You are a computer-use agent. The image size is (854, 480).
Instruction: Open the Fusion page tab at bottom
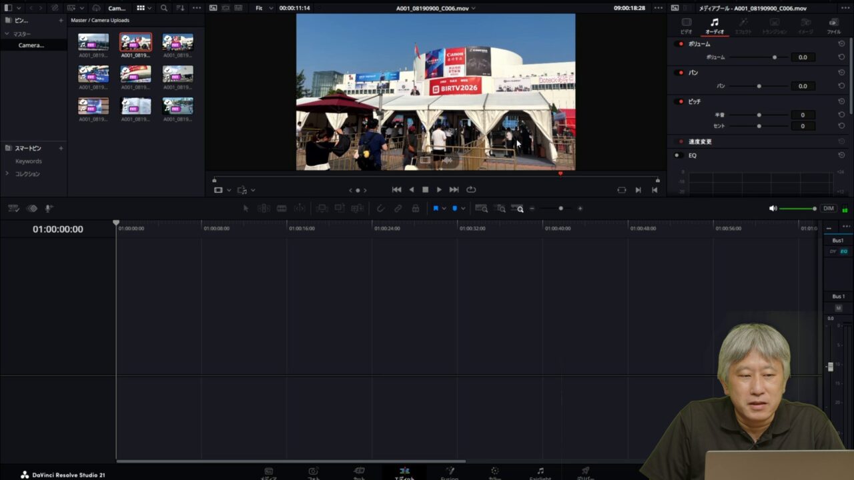click(450, 473)
